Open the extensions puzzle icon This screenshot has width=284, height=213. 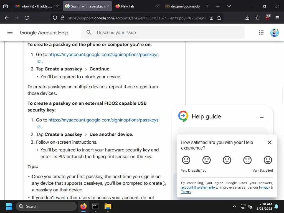257,18
